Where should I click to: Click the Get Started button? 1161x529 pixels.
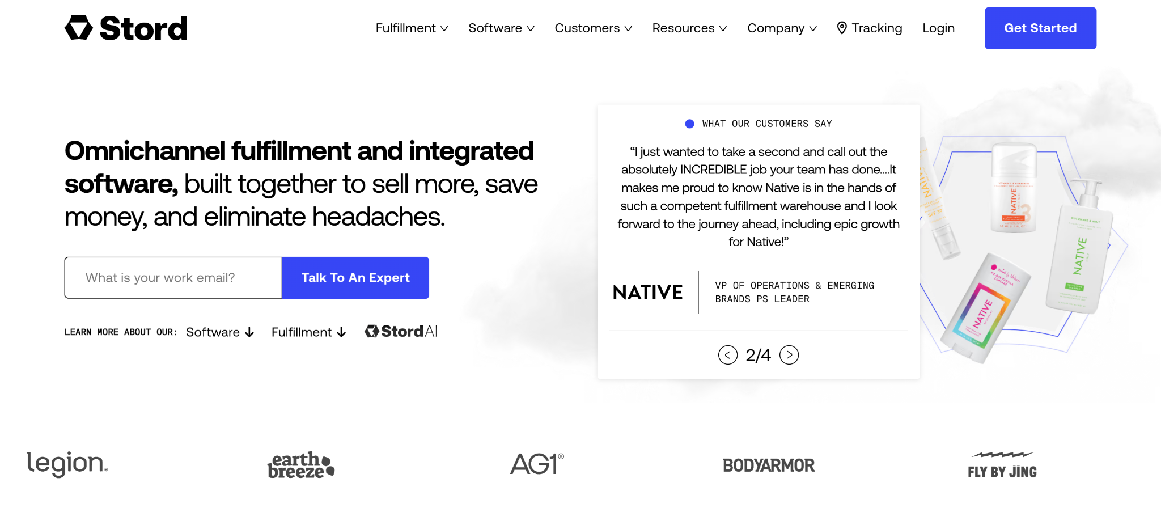tap(1040, 28)
